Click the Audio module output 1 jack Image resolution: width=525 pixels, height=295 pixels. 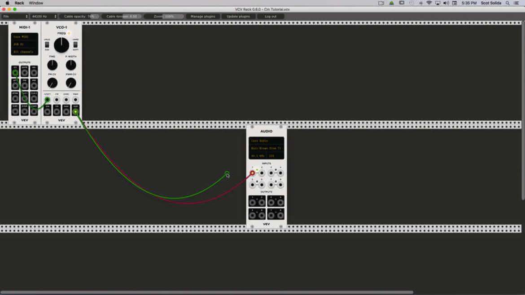253,202
